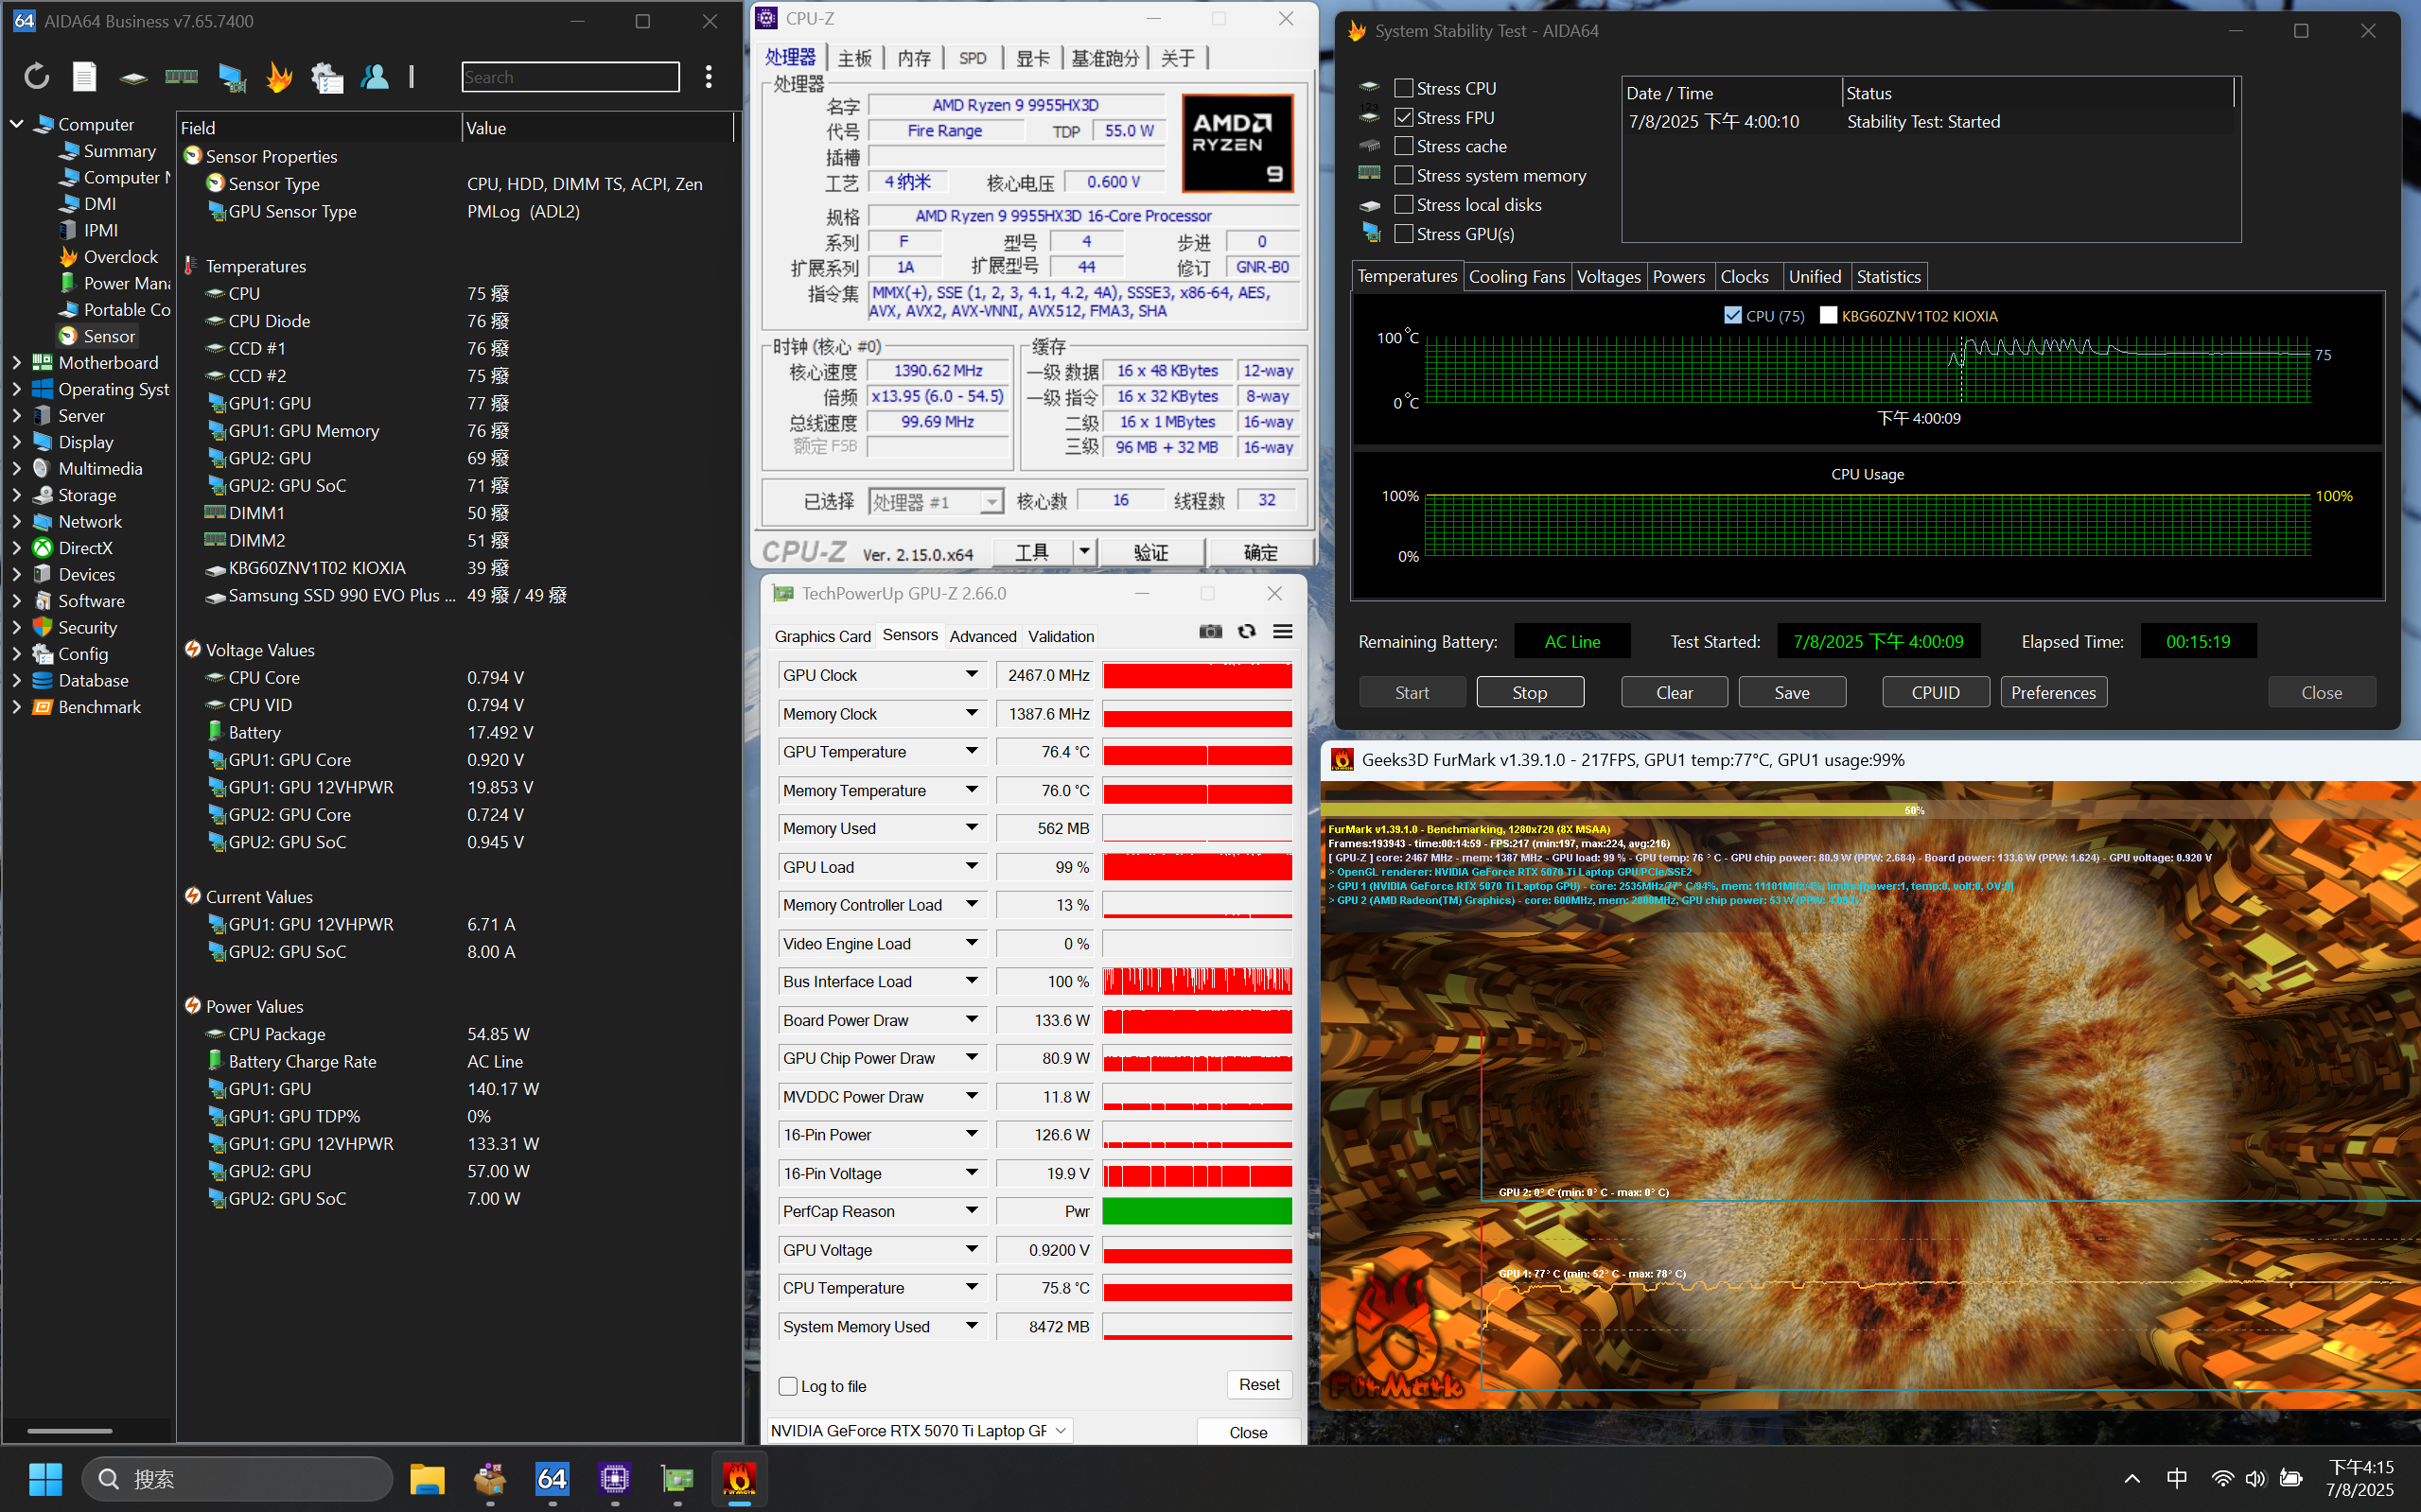Image resolution: width=2421 pixels, height=1512 pixels.
Task: Enable the Stress CPU checkbox
Action: click(x=1404, y=88)
